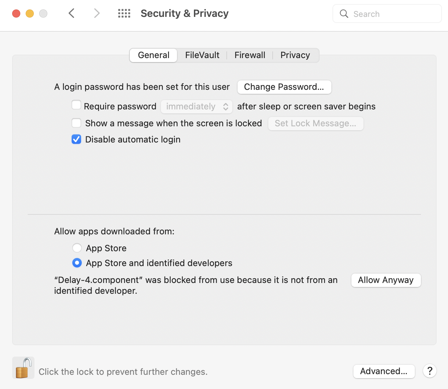This screenshot has width=448, height=389.
Task: Switch to the Firewall tab
Action: [x=250, y=55]
